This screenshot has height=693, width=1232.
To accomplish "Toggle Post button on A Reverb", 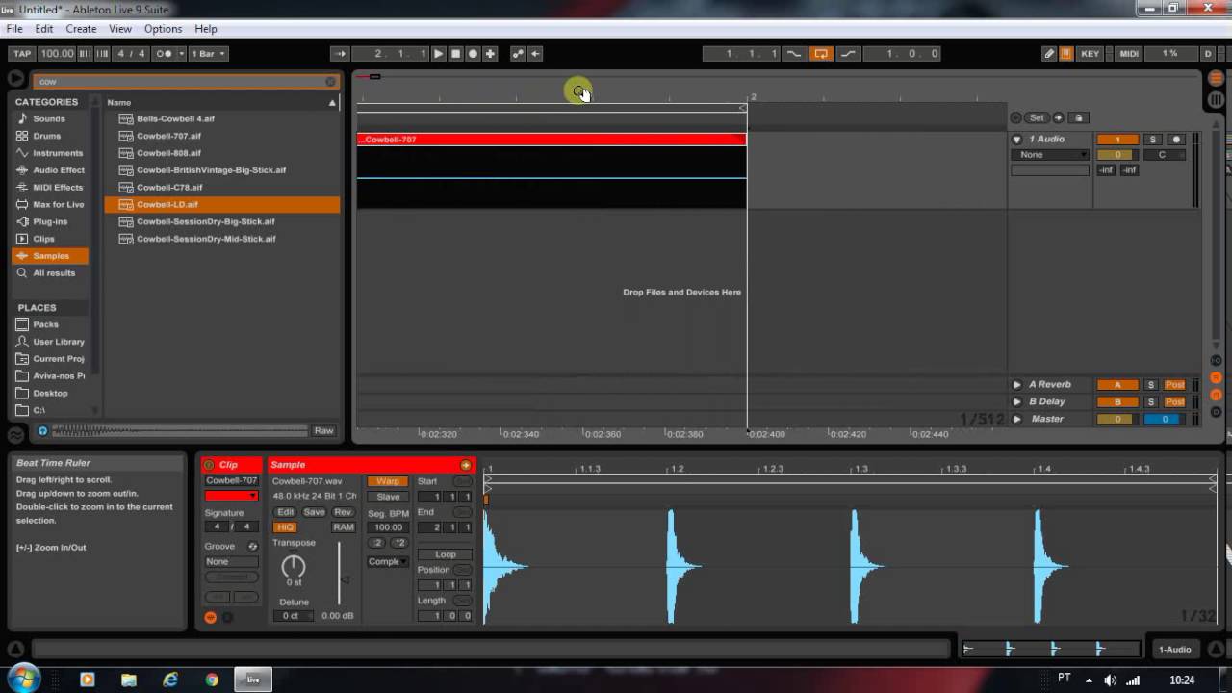I will 1175,385.
